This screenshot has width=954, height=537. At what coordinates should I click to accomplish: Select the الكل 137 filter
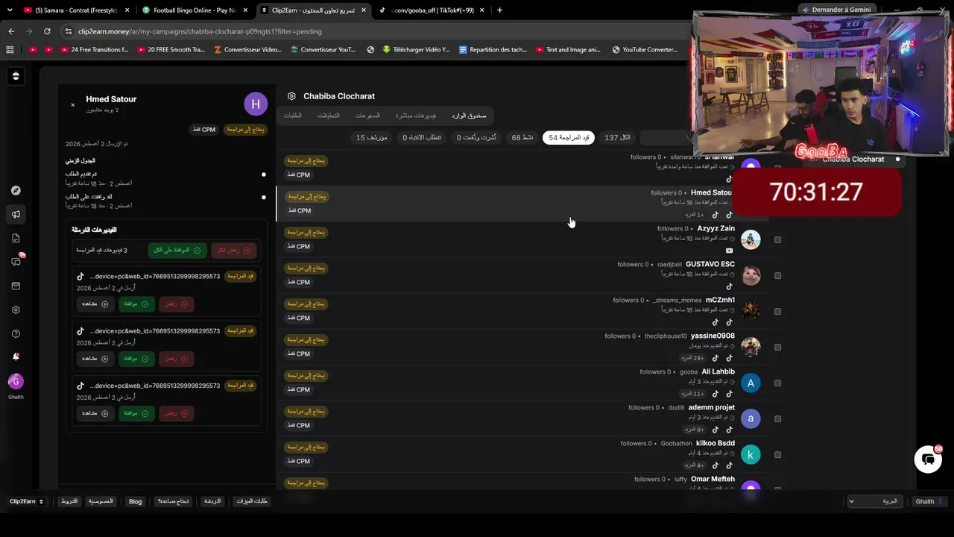coord(617,138)
